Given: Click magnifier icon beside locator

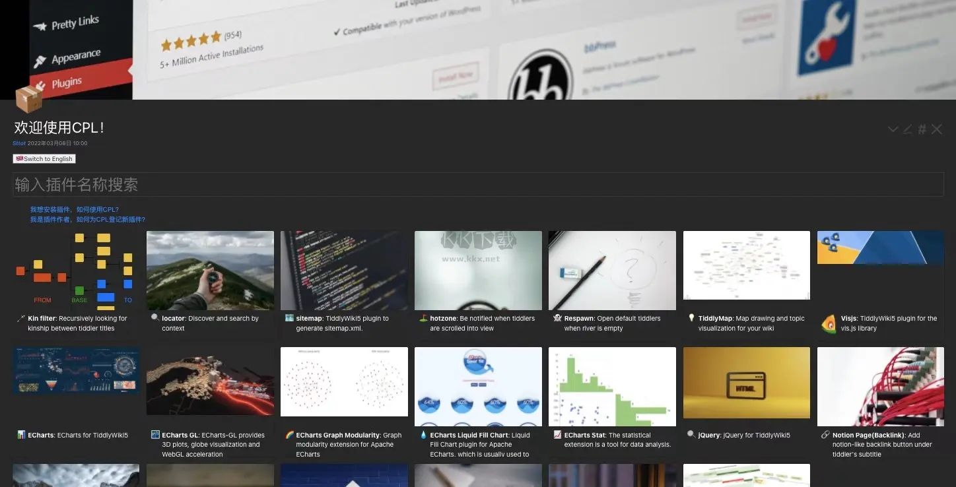Looking at the screenshot, I should click(x=155, y=318).
